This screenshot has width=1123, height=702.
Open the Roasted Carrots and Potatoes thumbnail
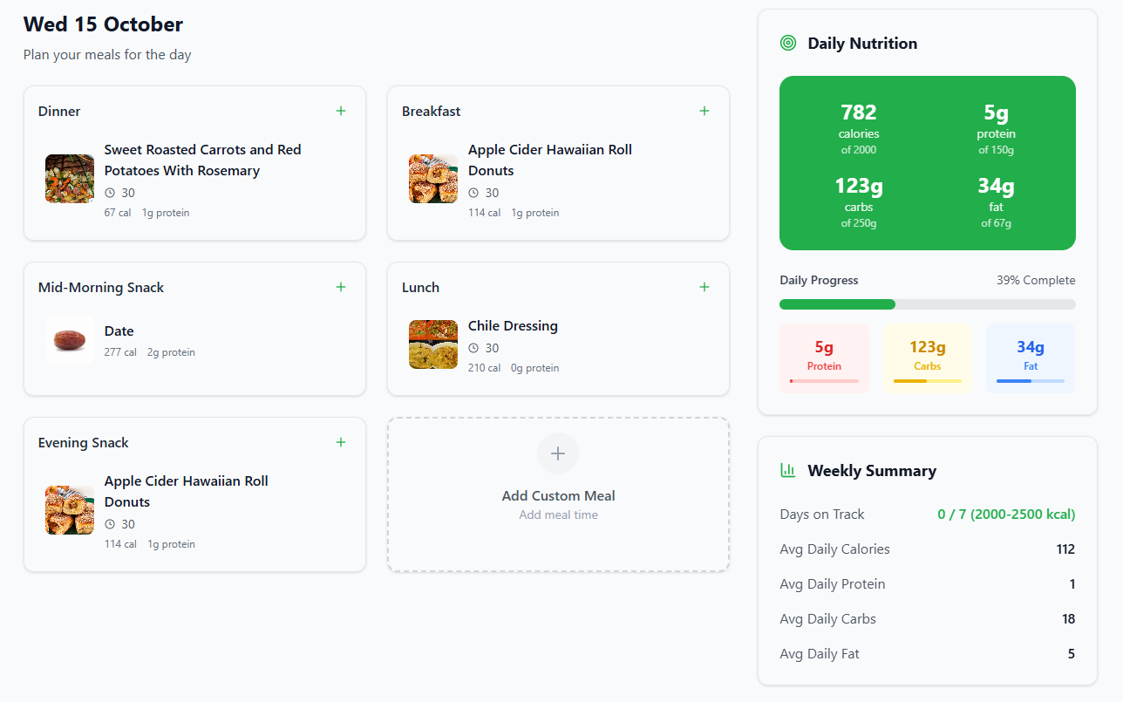[70, 179]
